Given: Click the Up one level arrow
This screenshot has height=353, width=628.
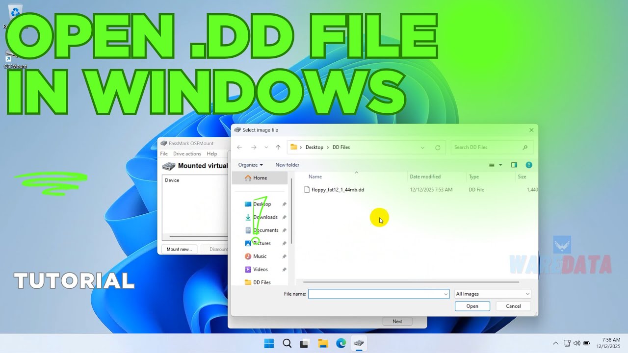Looking at the screenshot, I should click(278, 147).
